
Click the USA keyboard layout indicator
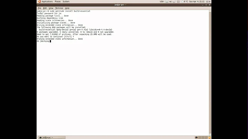pos(162,1)
